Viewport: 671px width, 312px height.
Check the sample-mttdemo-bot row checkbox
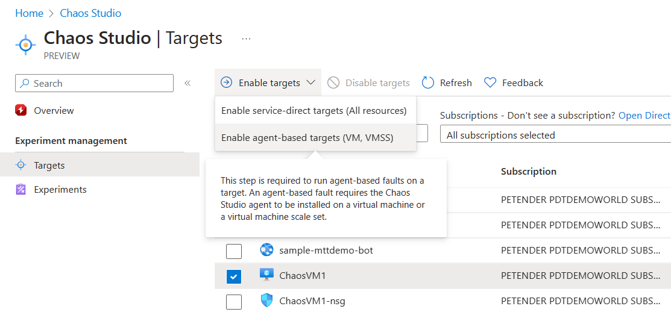234,251
